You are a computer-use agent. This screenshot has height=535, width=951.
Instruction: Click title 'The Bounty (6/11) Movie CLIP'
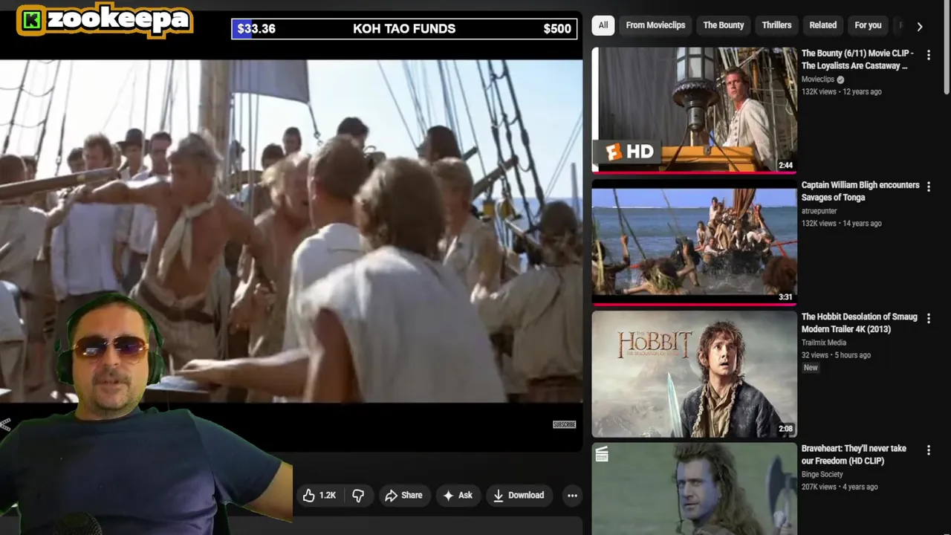857,59
